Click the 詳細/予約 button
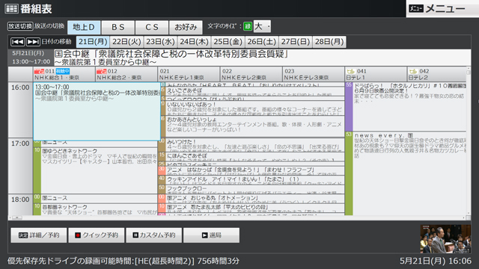 (x=39, y=235)
